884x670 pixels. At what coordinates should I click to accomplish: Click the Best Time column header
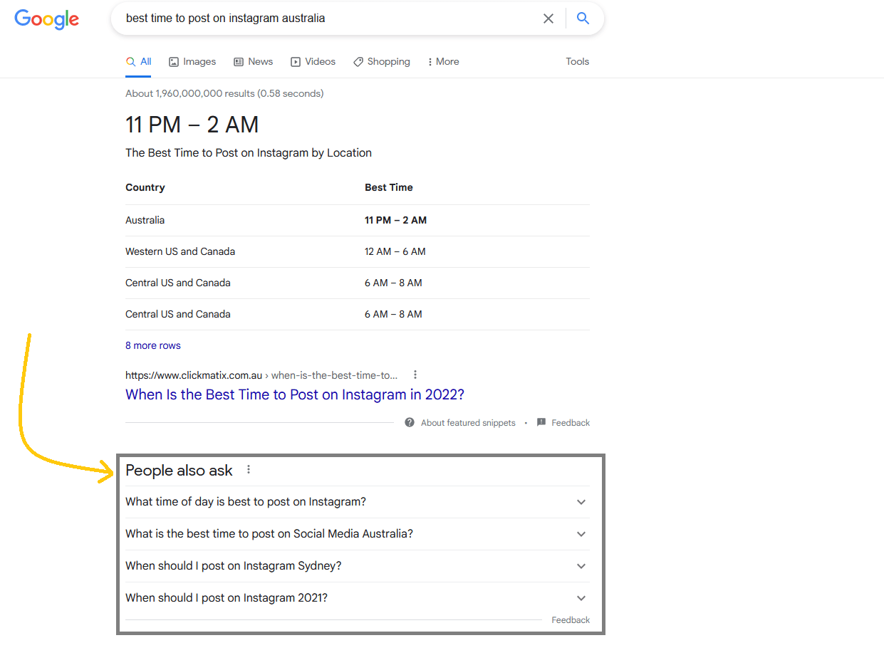[x=389, y=187]
